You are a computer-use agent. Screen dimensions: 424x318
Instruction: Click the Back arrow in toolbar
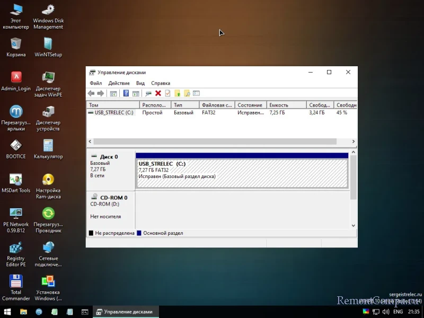pyautogui.click(x=91, y=93)
